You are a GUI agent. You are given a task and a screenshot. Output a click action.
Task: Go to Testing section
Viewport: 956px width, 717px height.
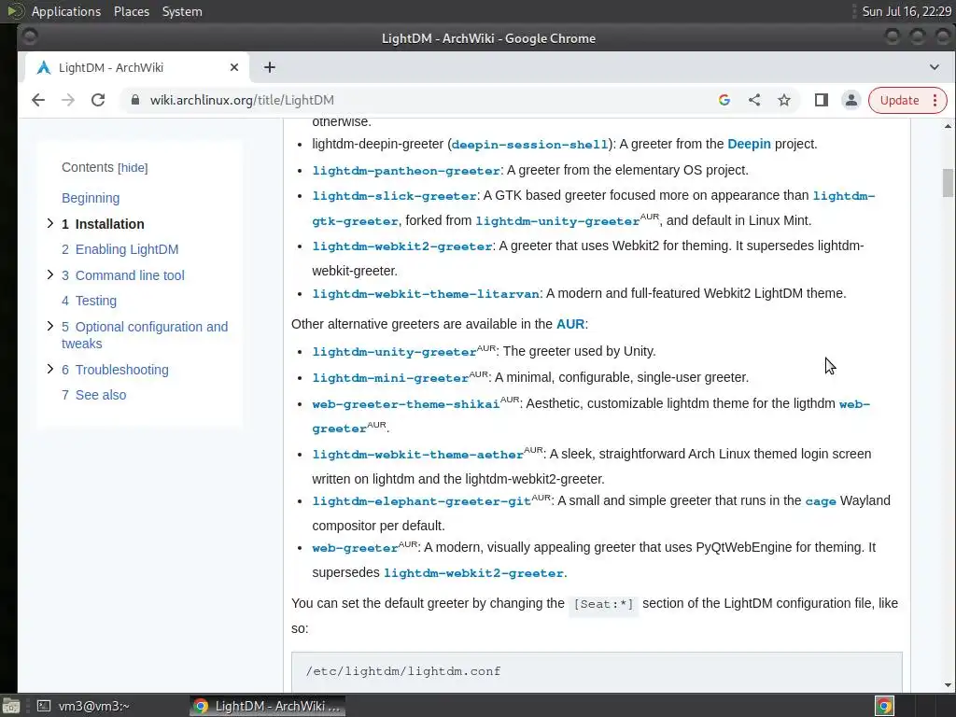(89, 301)
